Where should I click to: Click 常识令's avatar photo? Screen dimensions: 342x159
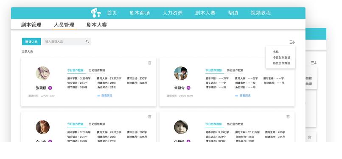point(181,73)
